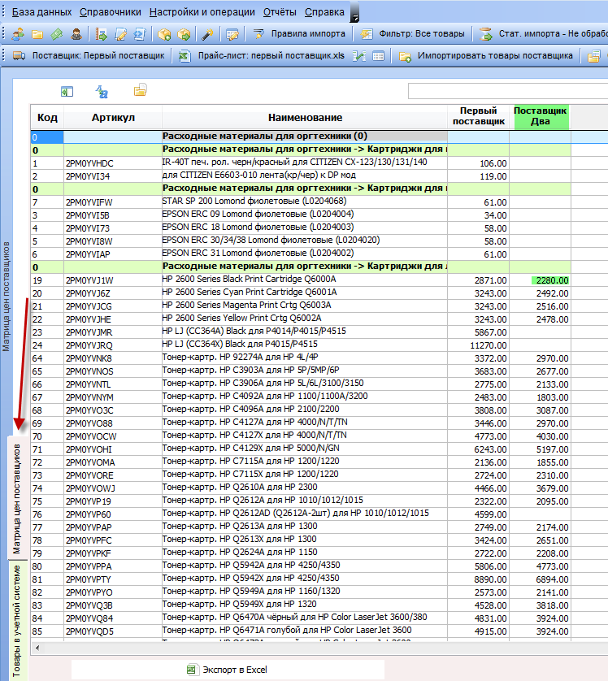Click the 'Наименование' column header
This screenshot has height=681, width=608.
point(305,117)
